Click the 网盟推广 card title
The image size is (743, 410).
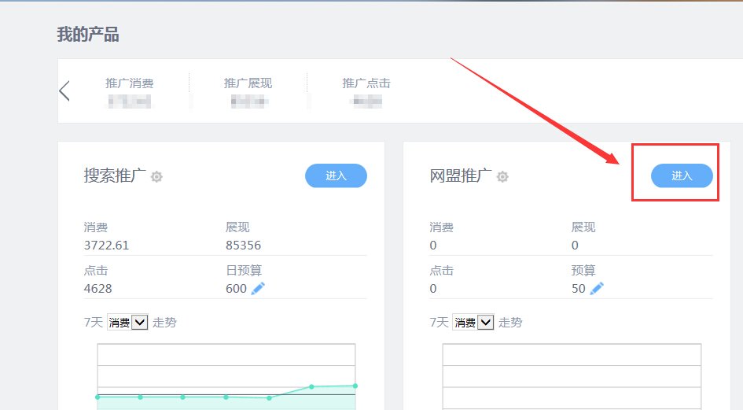461,175
